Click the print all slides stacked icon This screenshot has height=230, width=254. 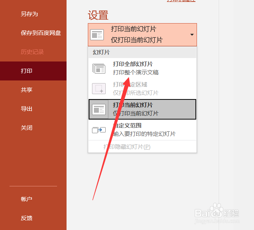click(99, 69)
